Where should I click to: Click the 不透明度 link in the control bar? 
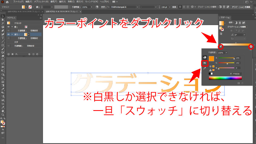tap(76, 7)
